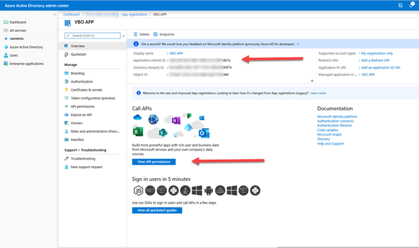Click the large Outlook icon under Call APIs
Image resolution: width=419 pixels, height=248 pixels.
click(204, 133)
